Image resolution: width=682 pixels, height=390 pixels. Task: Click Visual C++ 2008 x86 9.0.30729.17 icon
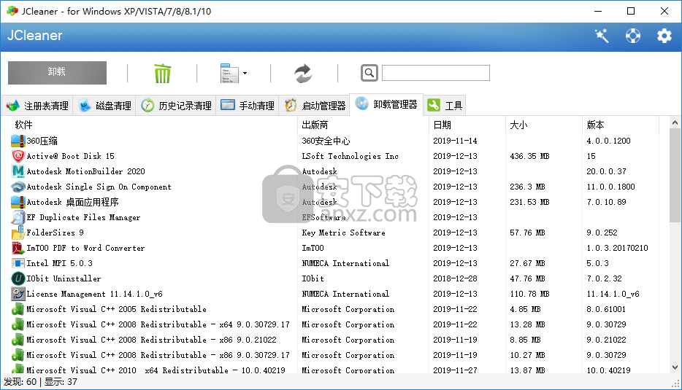(18, 355)
